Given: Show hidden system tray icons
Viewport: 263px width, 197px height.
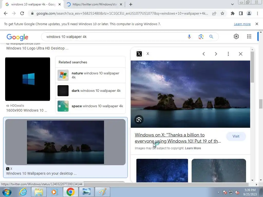Looking at the screenshot, I should pyautogui.click(x=218, y=192).
